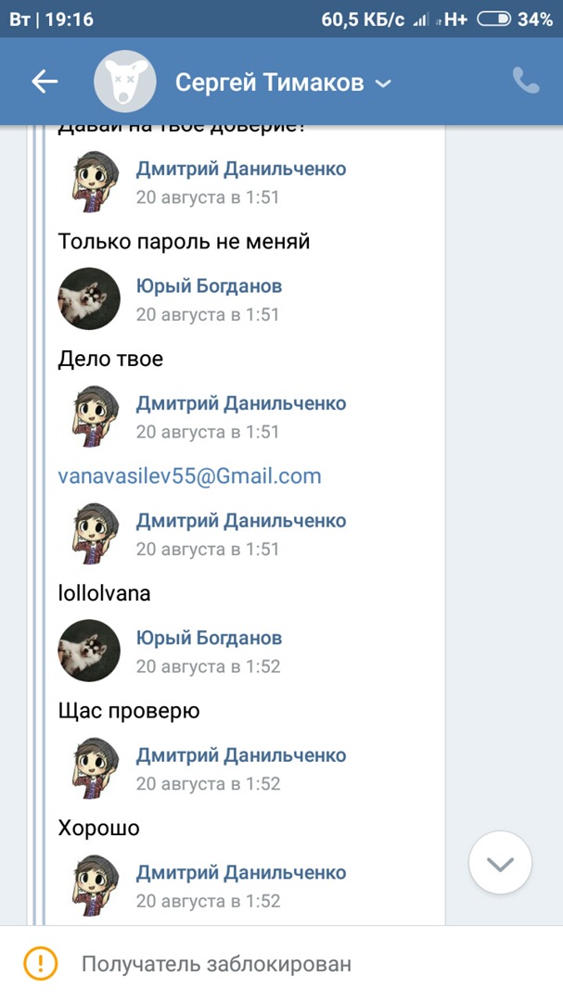Call Сергей Тимаков with phone icon
563x1001 pixels.
(x=526, y=82)
